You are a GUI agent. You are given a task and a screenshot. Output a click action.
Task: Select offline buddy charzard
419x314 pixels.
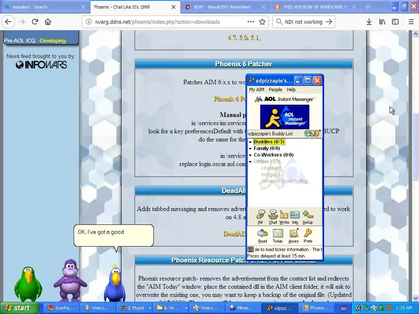point(271,168)
